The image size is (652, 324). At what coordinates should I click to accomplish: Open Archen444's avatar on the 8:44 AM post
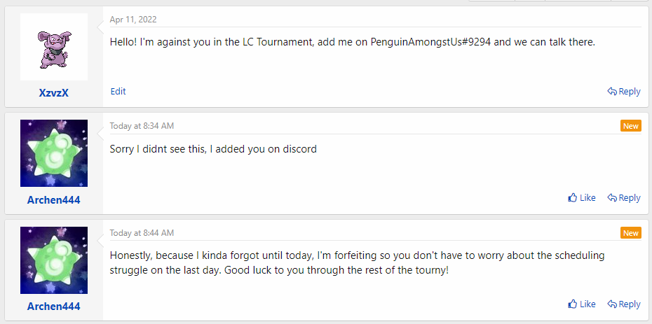pos(54,260)
